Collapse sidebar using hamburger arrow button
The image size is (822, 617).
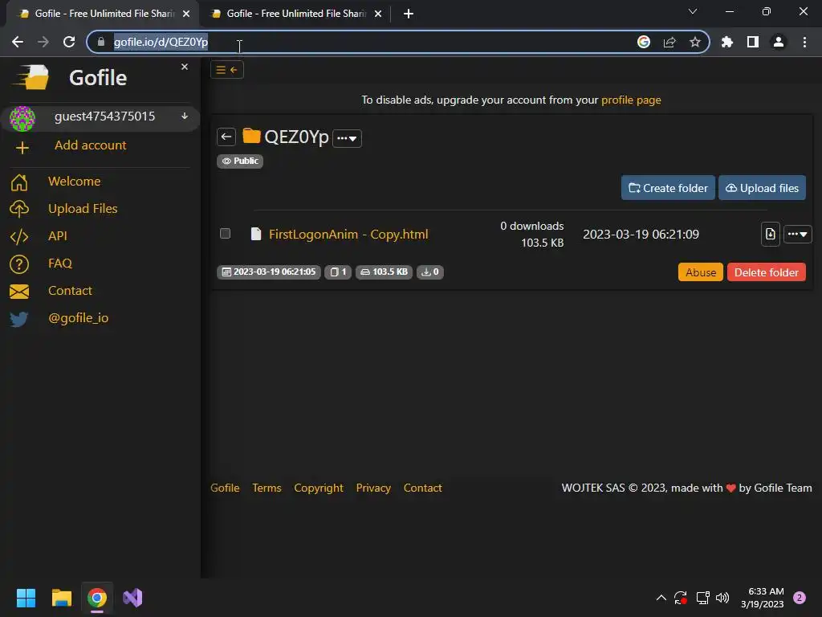tap(227, 70)
